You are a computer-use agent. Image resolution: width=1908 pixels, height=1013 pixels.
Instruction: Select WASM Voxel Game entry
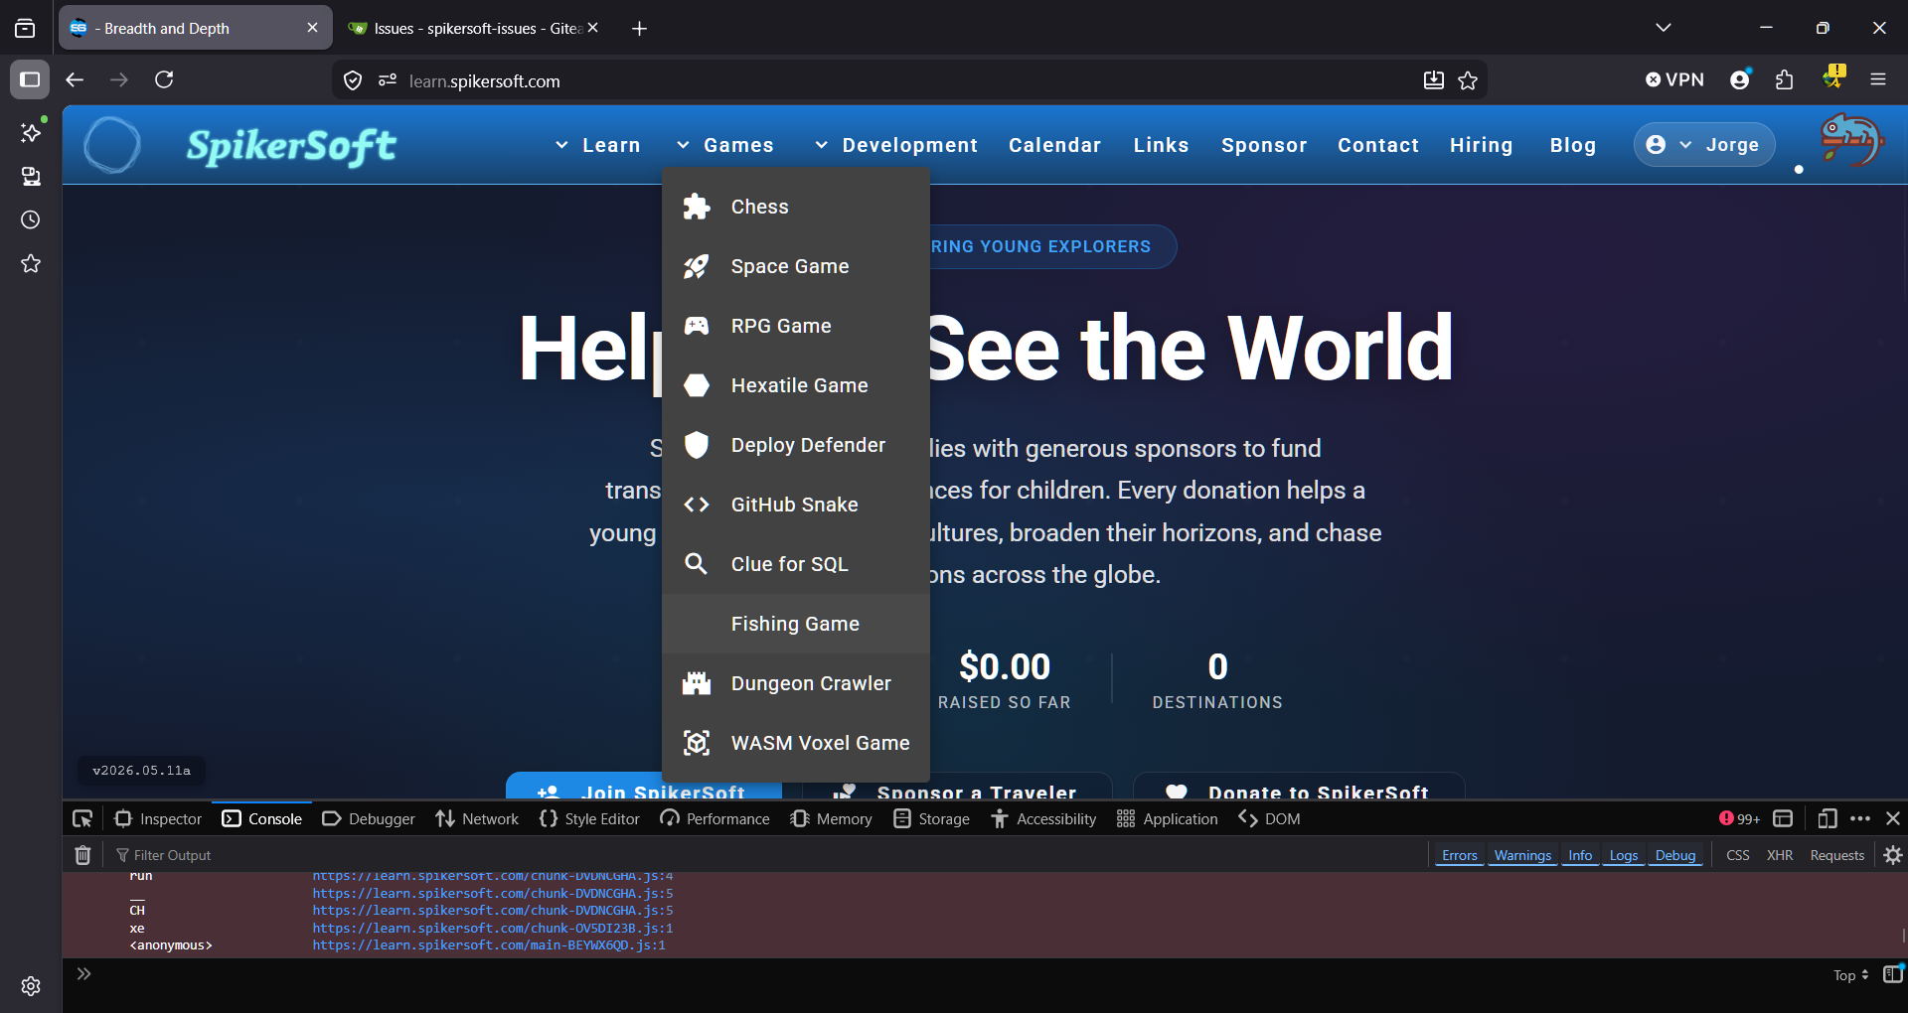(x=796, y=743)
